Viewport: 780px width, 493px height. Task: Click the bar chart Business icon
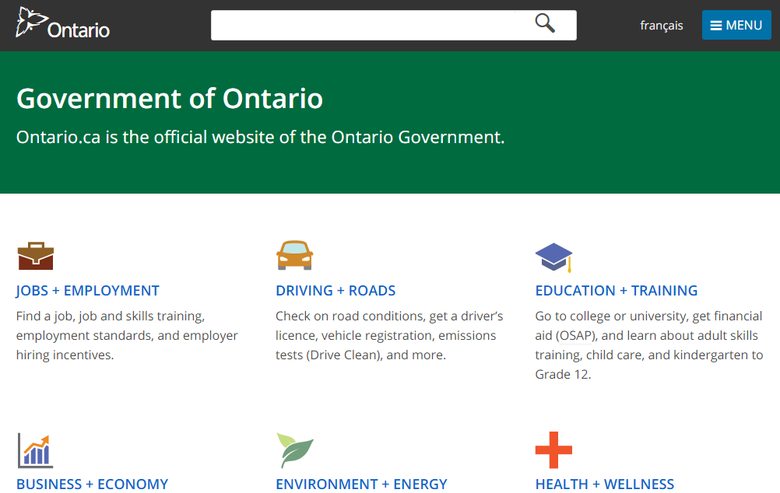35,450
